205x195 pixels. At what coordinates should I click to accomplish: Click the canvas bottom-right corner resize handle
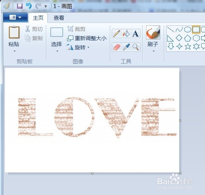pos(180,173)
